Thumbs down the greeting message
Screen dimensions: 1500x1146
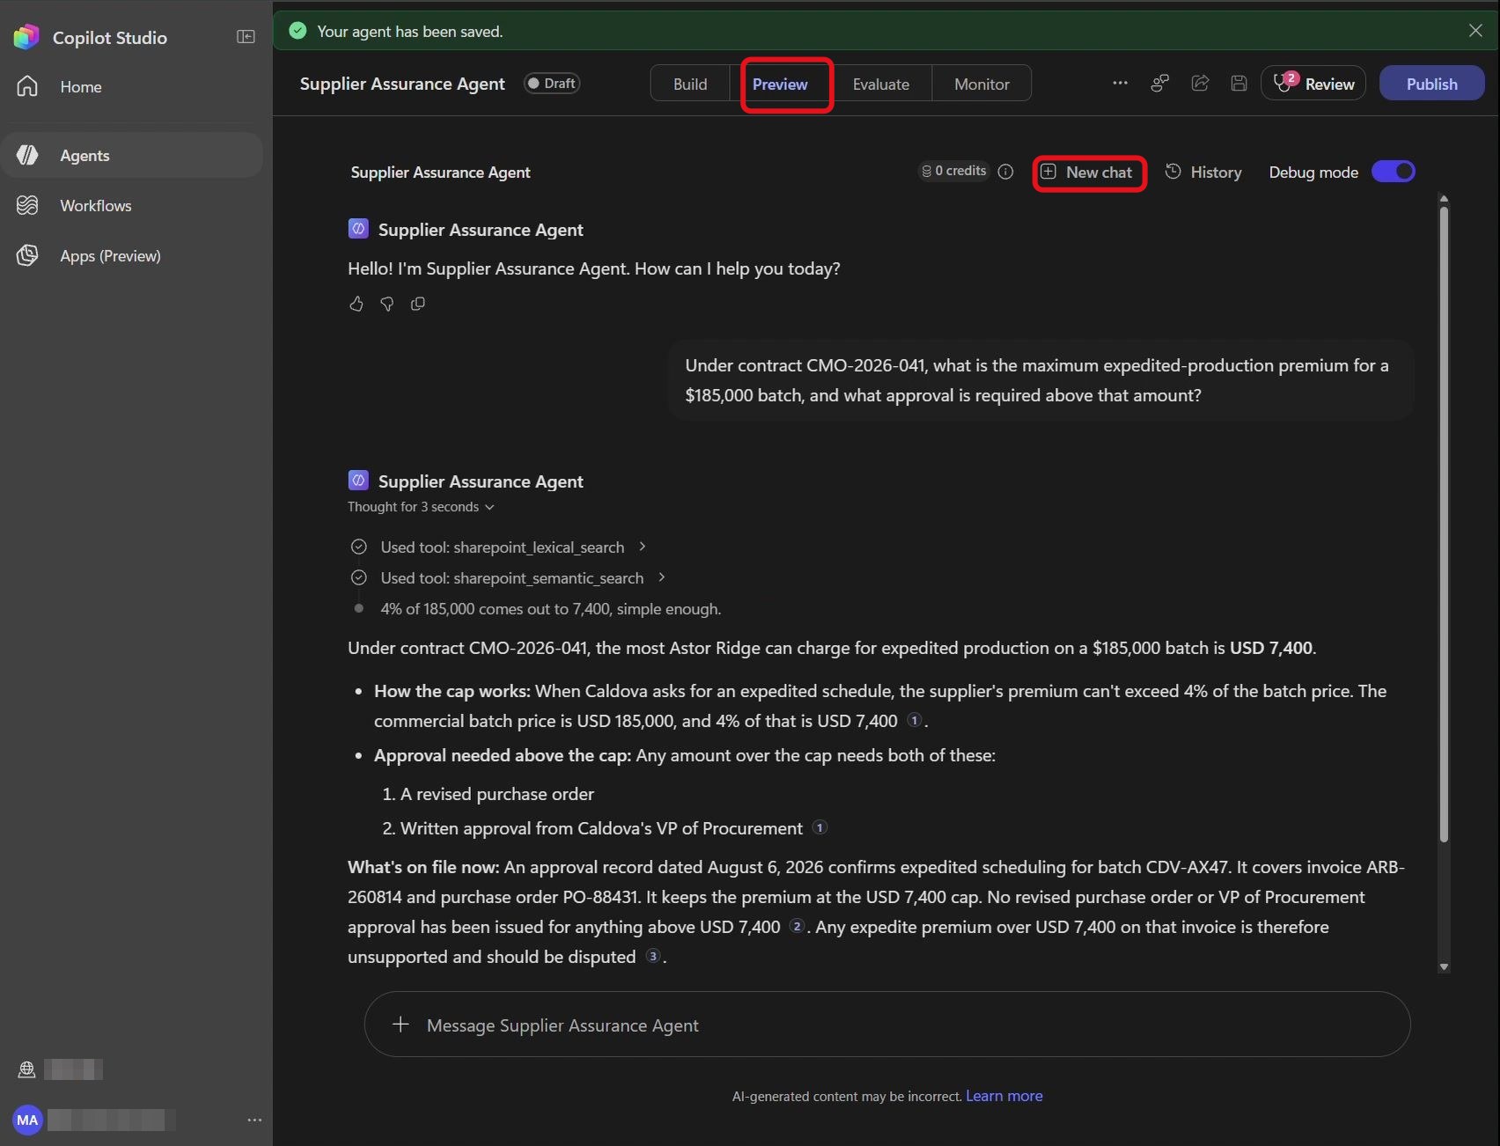[x=386, y=304]
